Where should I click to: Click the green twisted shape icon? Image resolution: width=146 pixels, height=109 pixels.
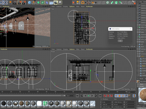[x=112, y=2]
